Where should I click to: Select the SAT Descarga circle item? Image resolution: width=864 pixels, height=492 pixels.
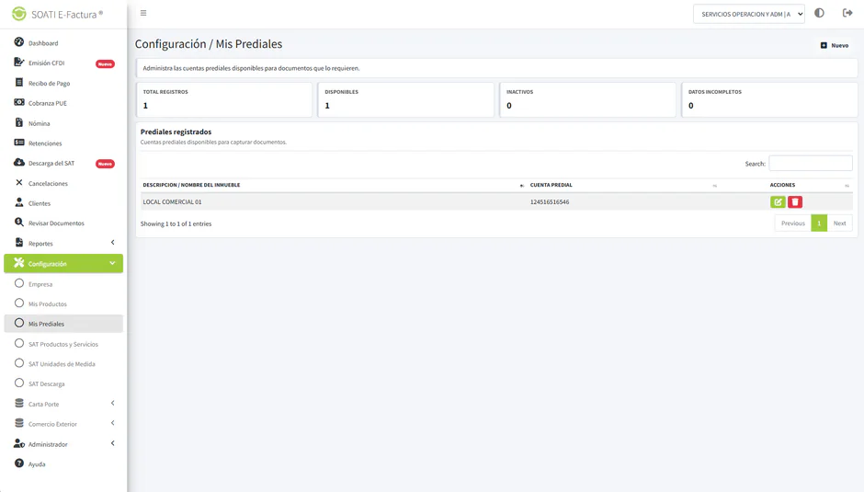point(19,383)
